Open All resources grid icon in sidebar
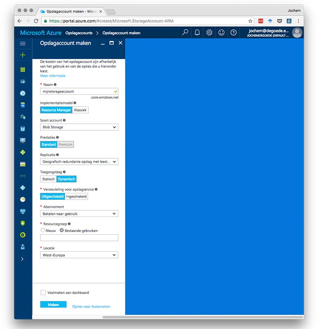The image size is (318, 329). [x=23, y=70]
